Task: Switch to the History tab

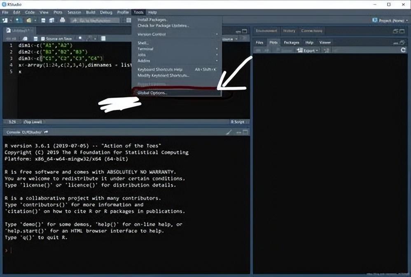Action: click(289, 31)
